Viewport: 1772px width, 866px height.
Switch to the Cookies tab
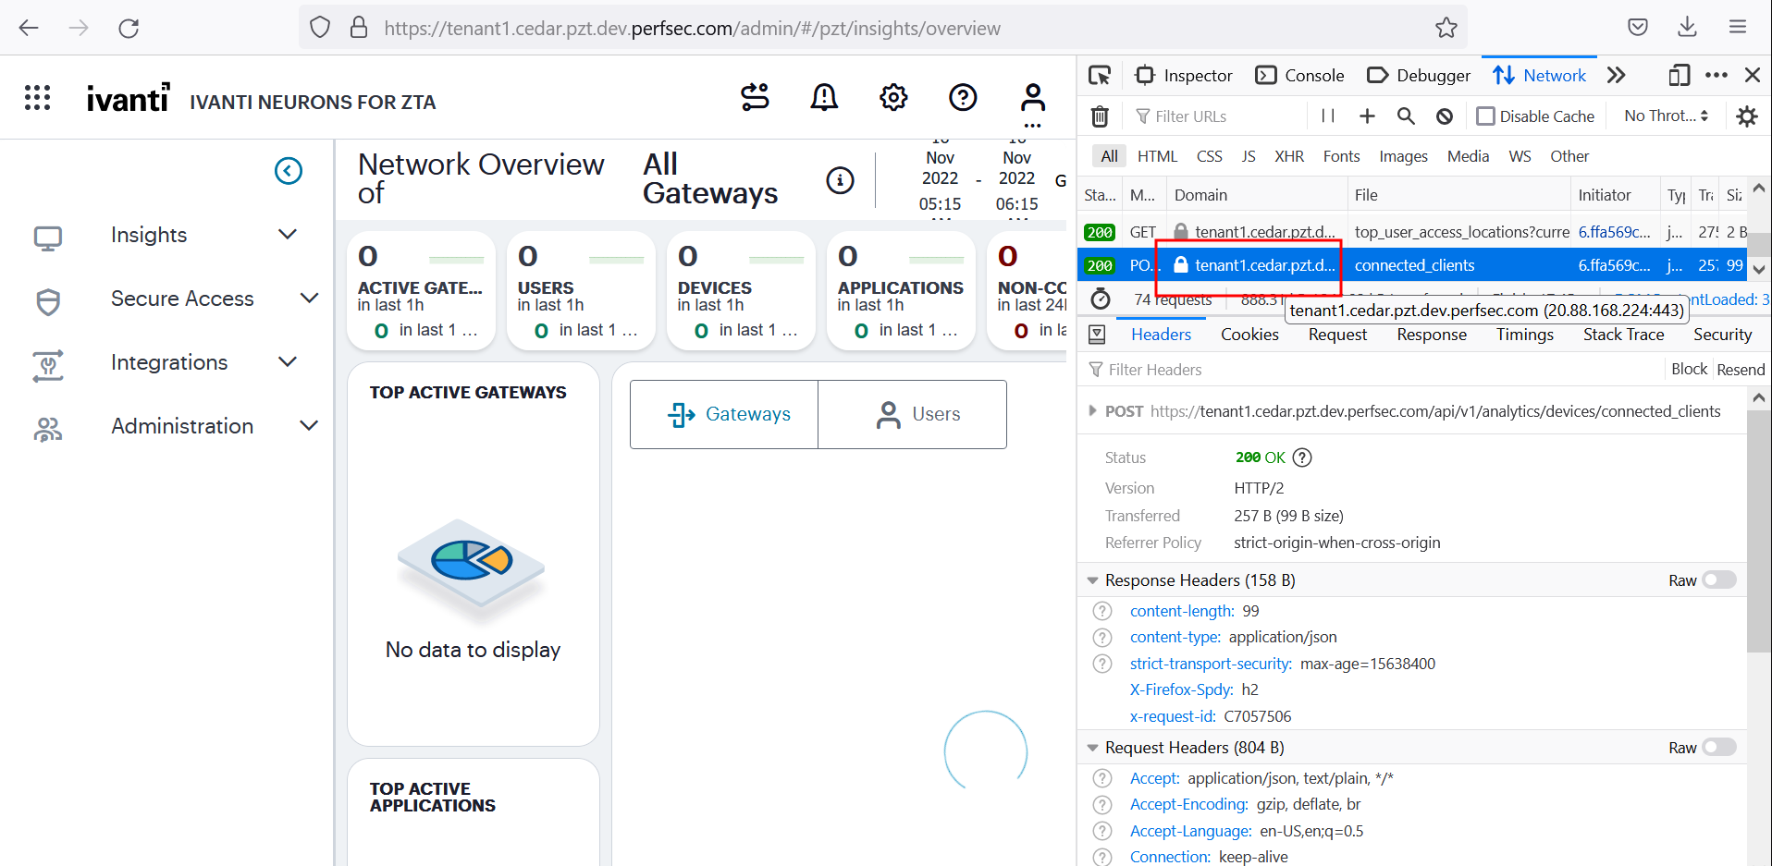(1249, 335)
